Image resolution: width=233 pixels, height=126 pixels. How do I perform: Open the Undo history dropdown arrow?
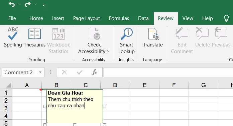(19, 4)
